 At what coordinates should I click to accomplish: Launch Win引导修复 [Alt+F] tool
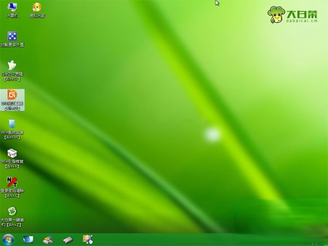click(x=12, y=158)
